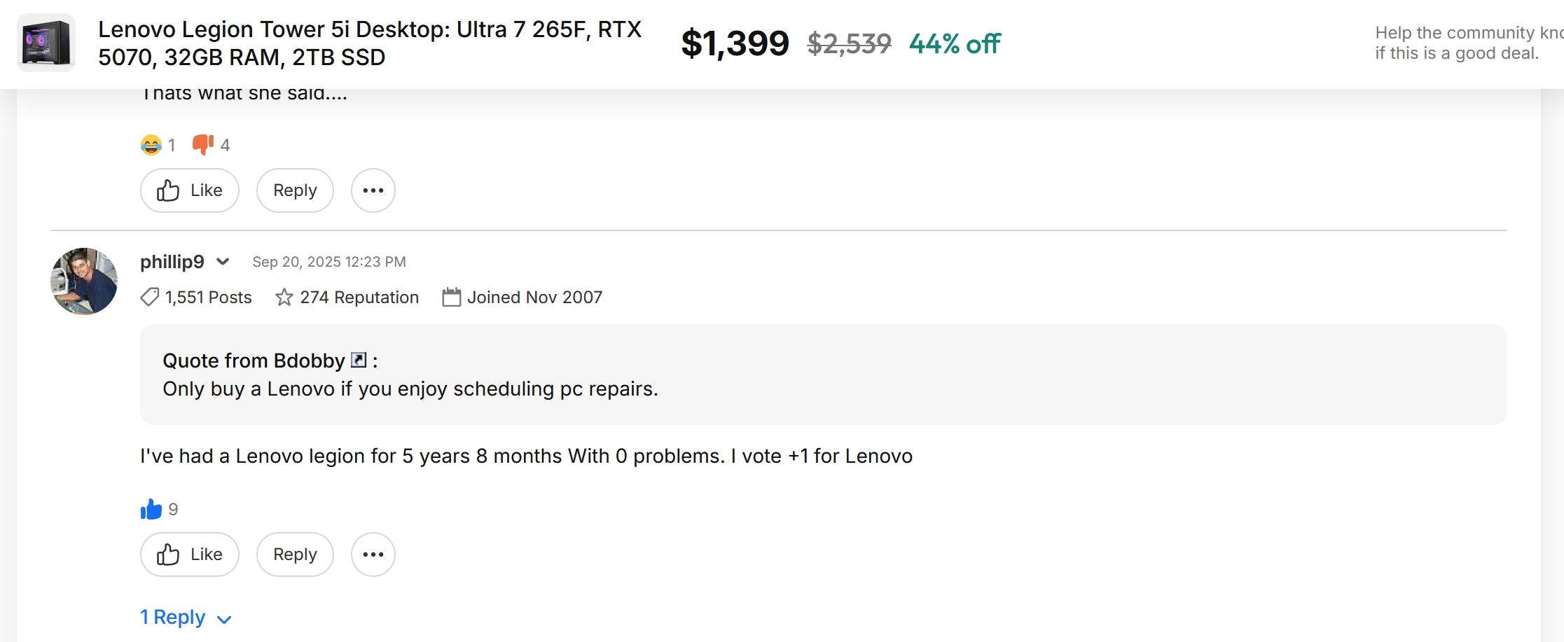The height and width of the screenshot is (642, 1564).
Task: Reply to phillip9's comment
Action: click(x=295, y=554)
